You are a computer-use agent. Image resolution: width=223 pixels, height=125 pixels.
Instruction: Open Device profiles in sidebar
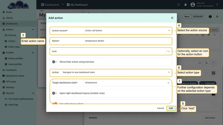point(16,58)
